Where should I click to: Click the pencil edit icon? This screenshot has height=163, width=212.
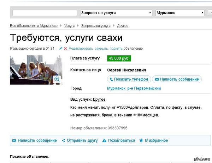tap(61, 48)
